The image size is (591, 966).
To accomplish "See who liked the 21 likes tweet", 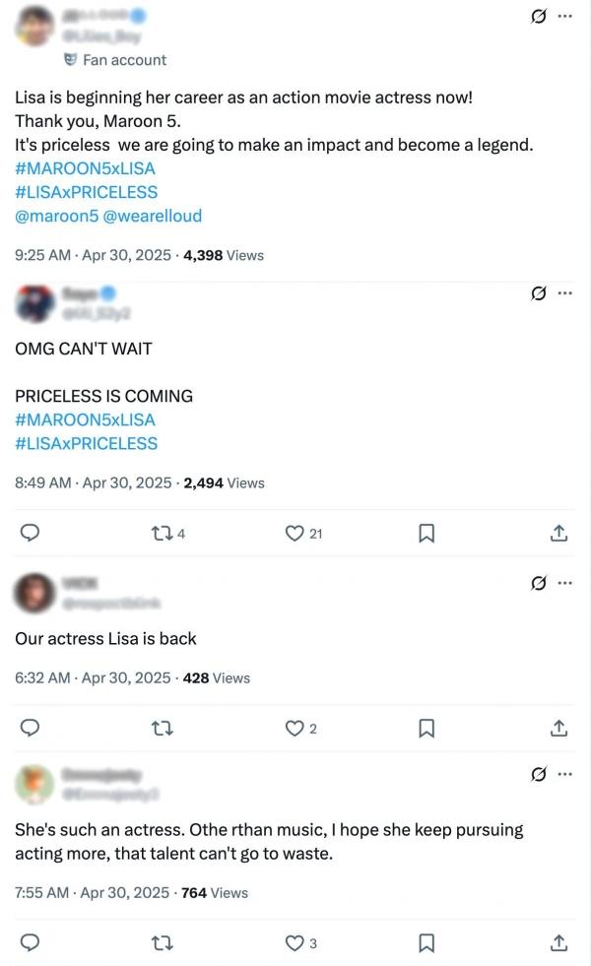I will (305, 532).
